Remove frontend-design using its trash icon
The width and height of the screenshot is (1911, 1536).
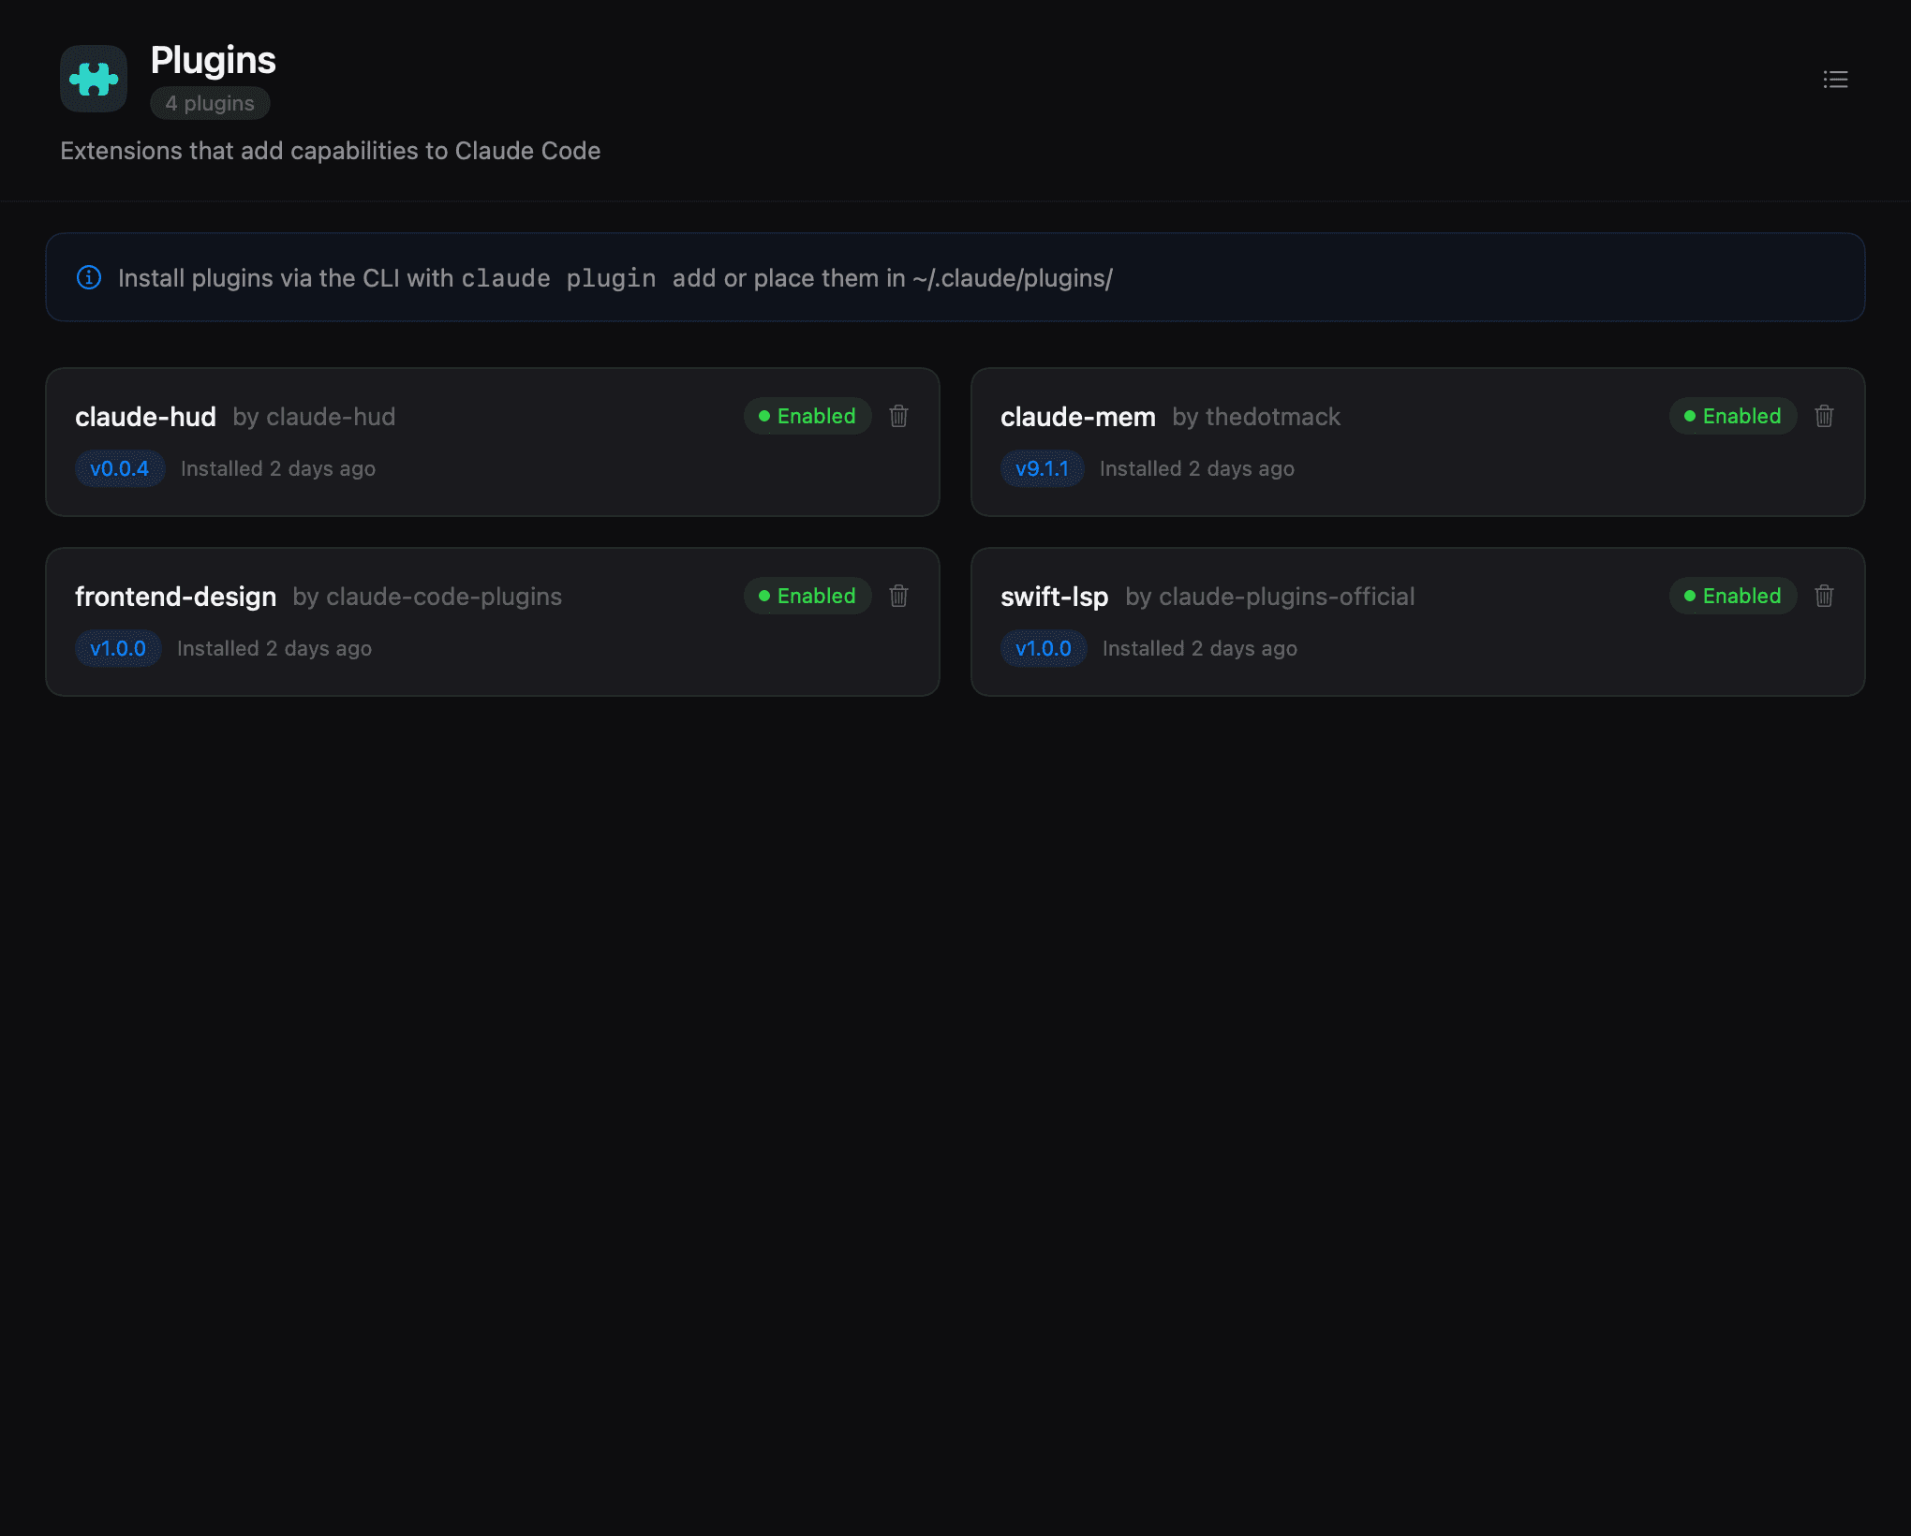898,596
